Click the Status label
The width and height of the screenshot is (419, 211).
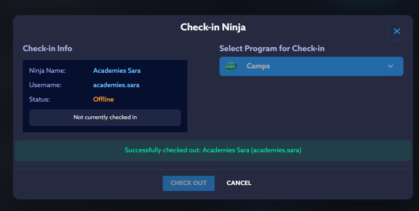tap(40, 100)
